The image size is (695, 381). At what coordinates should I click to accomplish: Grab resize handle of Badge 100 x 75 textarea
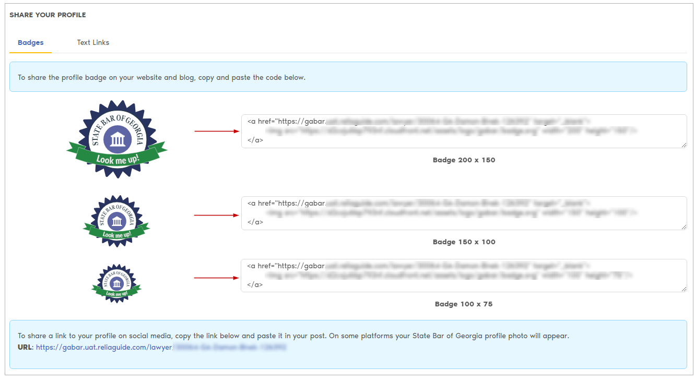coord(684,289)
